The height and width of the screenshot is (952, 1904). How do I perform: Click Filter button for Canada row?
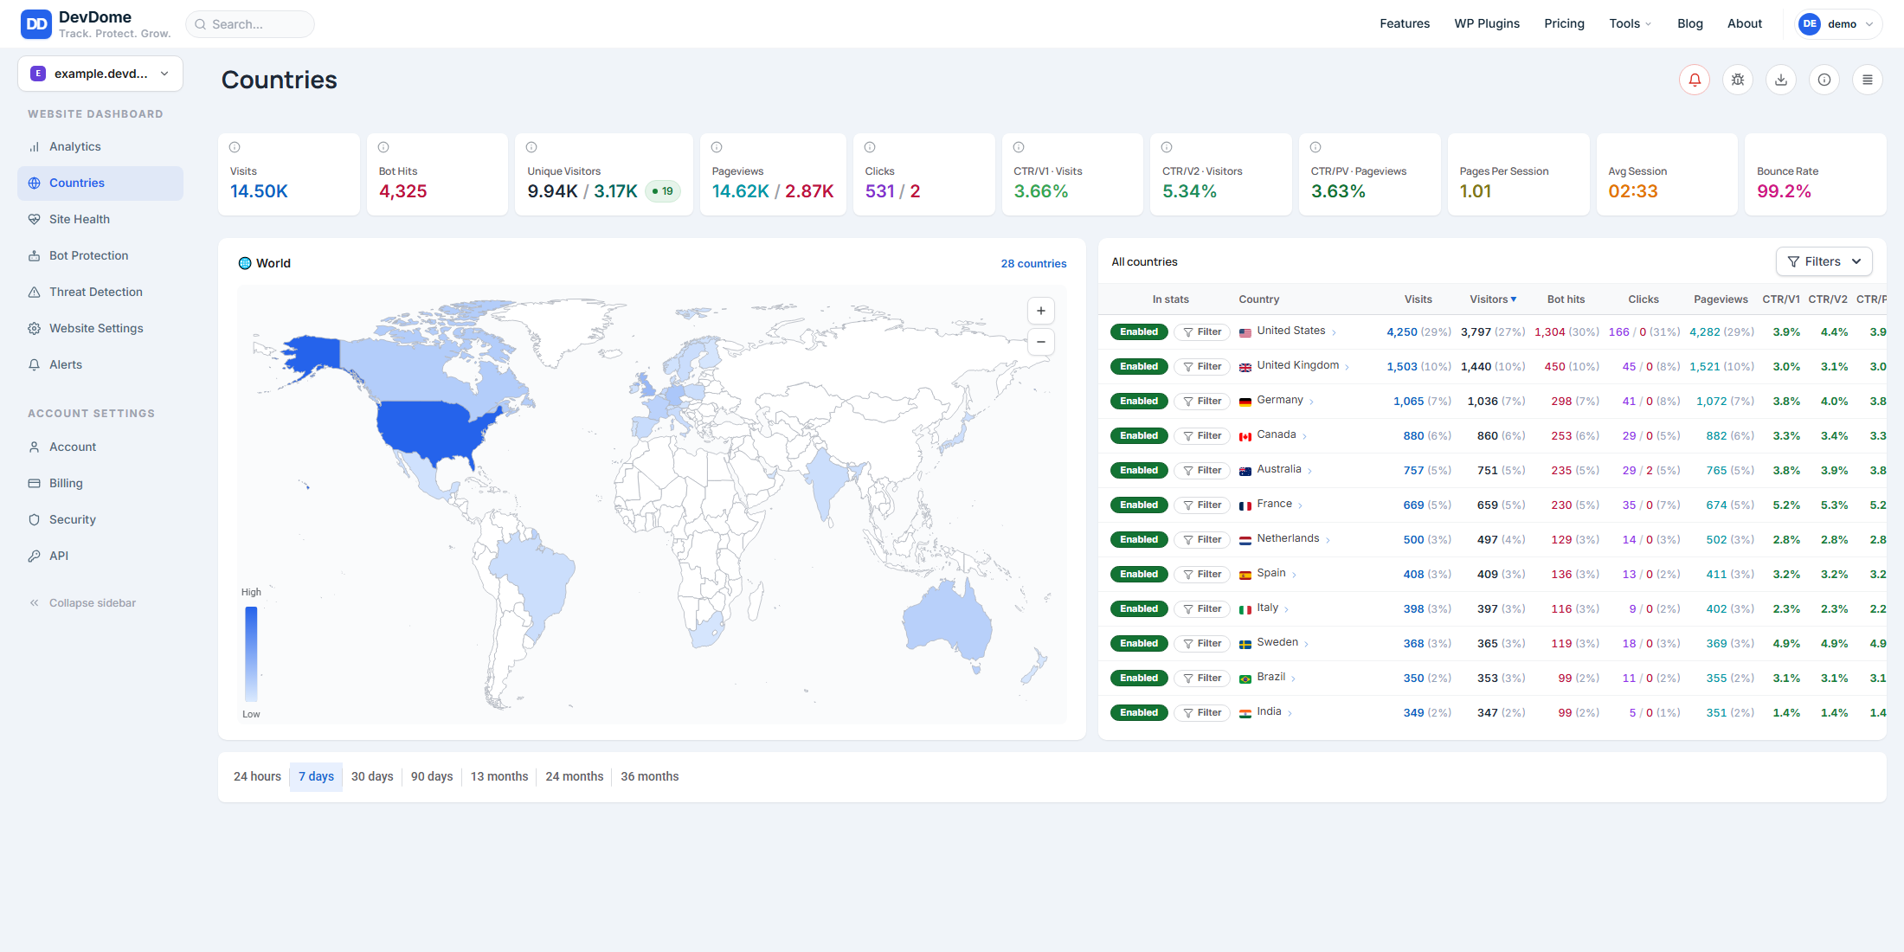coord(1202,436)
